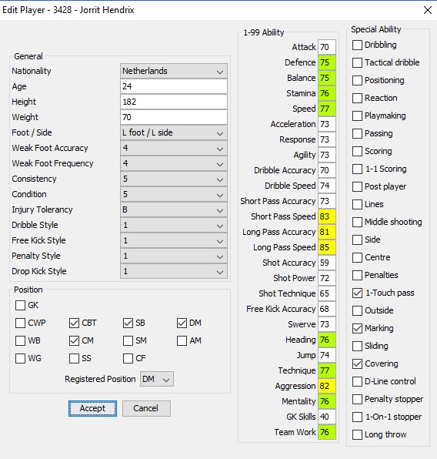Click the Team Work value field
This screenshot has width=437, height=459.
[x=327, y=432]
